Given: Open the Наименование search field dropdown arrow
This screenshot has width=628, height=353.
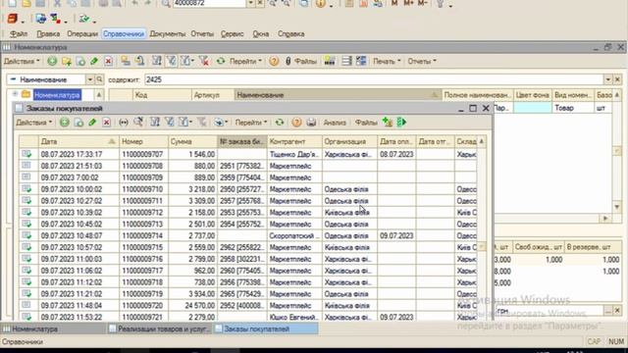Looking at the screenshot, I should point(90,79).
